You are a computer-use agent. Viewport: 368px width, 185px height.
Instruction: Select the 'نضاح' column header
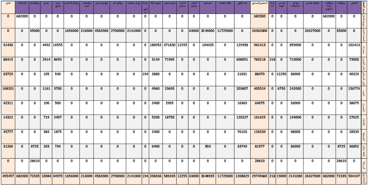[46, 7]
